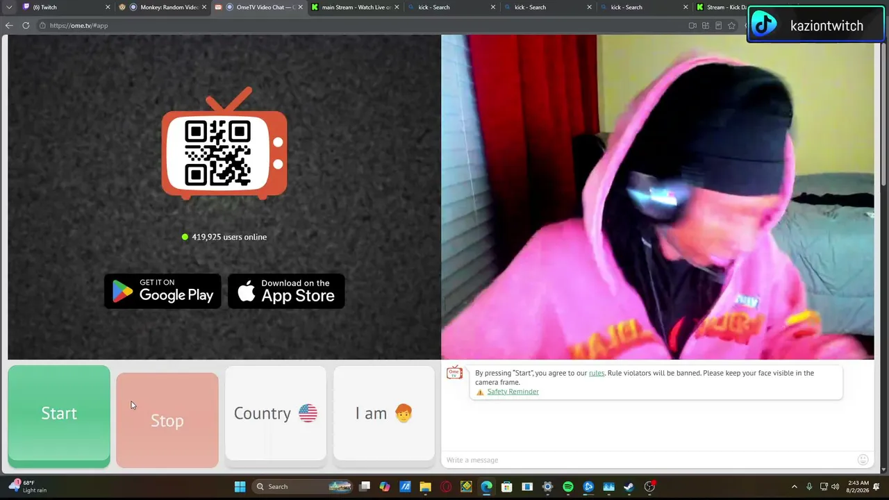Click the Windows taskbar Search box

click(304, 487)
